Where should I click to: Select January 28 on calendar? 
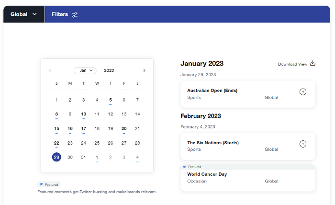pyautogui.click(x=137, y=143)
